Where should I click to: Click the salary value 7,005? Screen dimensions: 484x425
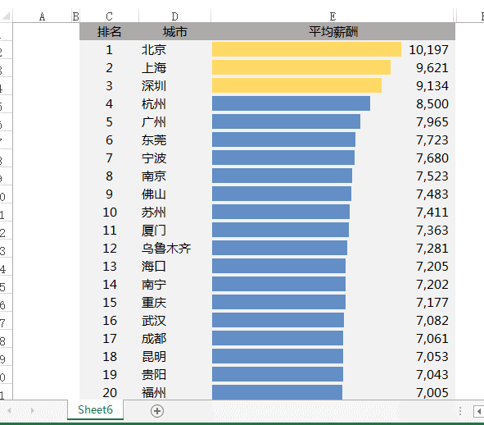432,392
